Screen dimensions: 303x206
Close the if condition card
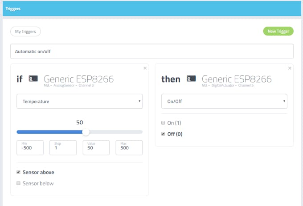[145, 68]
